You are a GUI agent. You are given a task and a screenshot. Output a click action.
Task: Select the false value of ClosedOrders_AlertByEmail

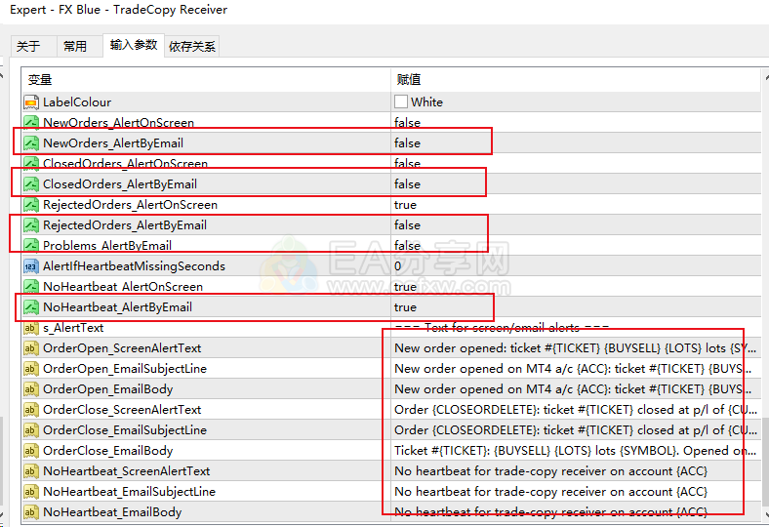[407, 184]
